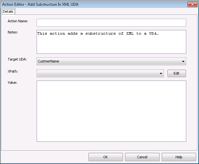Image resolution: width=199 pixels, height=164 pixels.
Task: Confirm the dialog with OK
Action: pos(106,157)
